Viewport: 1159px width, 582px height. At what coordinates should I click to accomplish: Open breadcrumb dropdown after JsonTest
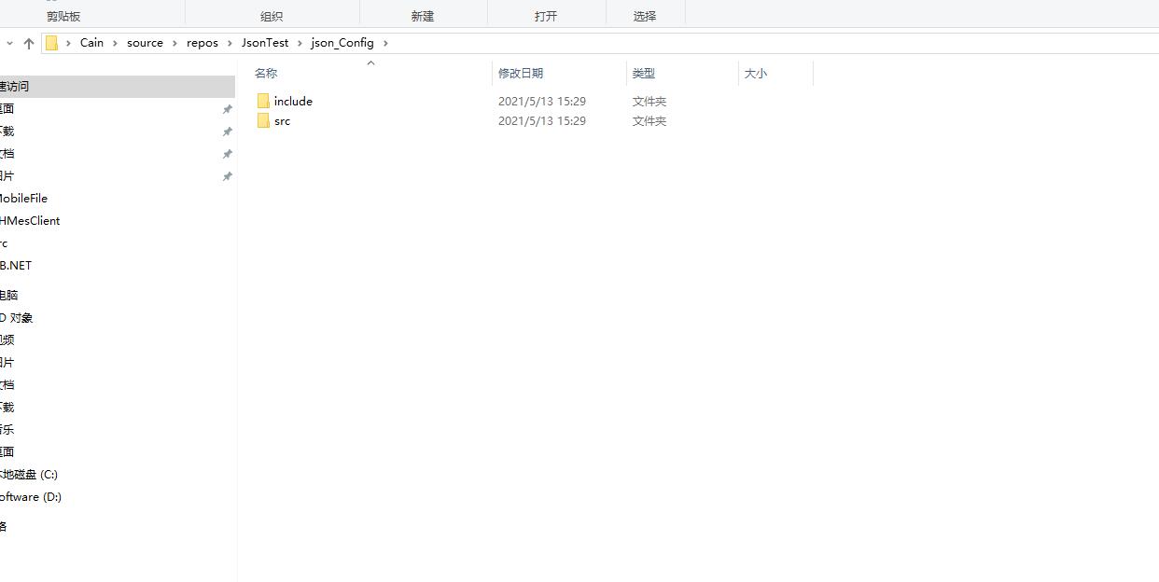click(x=300, y=42)
